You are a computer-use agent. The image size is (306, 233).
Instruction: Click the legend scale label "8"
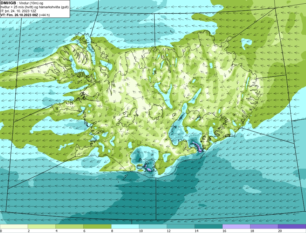pos(112,231)
